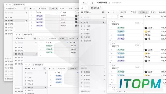Add a row under the 2021/4/5 group
This screenshot has width=166, height=94.
click(110, 41)
